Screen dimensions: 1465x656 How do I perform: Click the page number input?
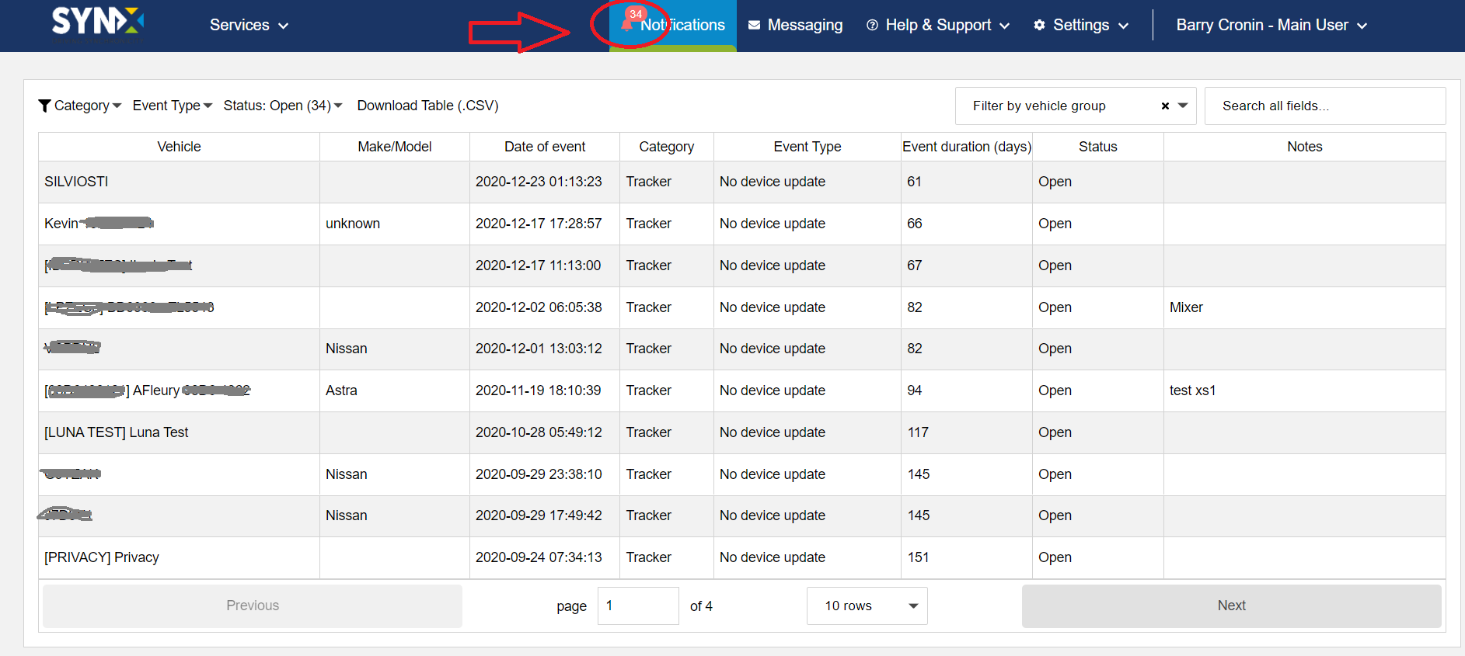[638, 606]
